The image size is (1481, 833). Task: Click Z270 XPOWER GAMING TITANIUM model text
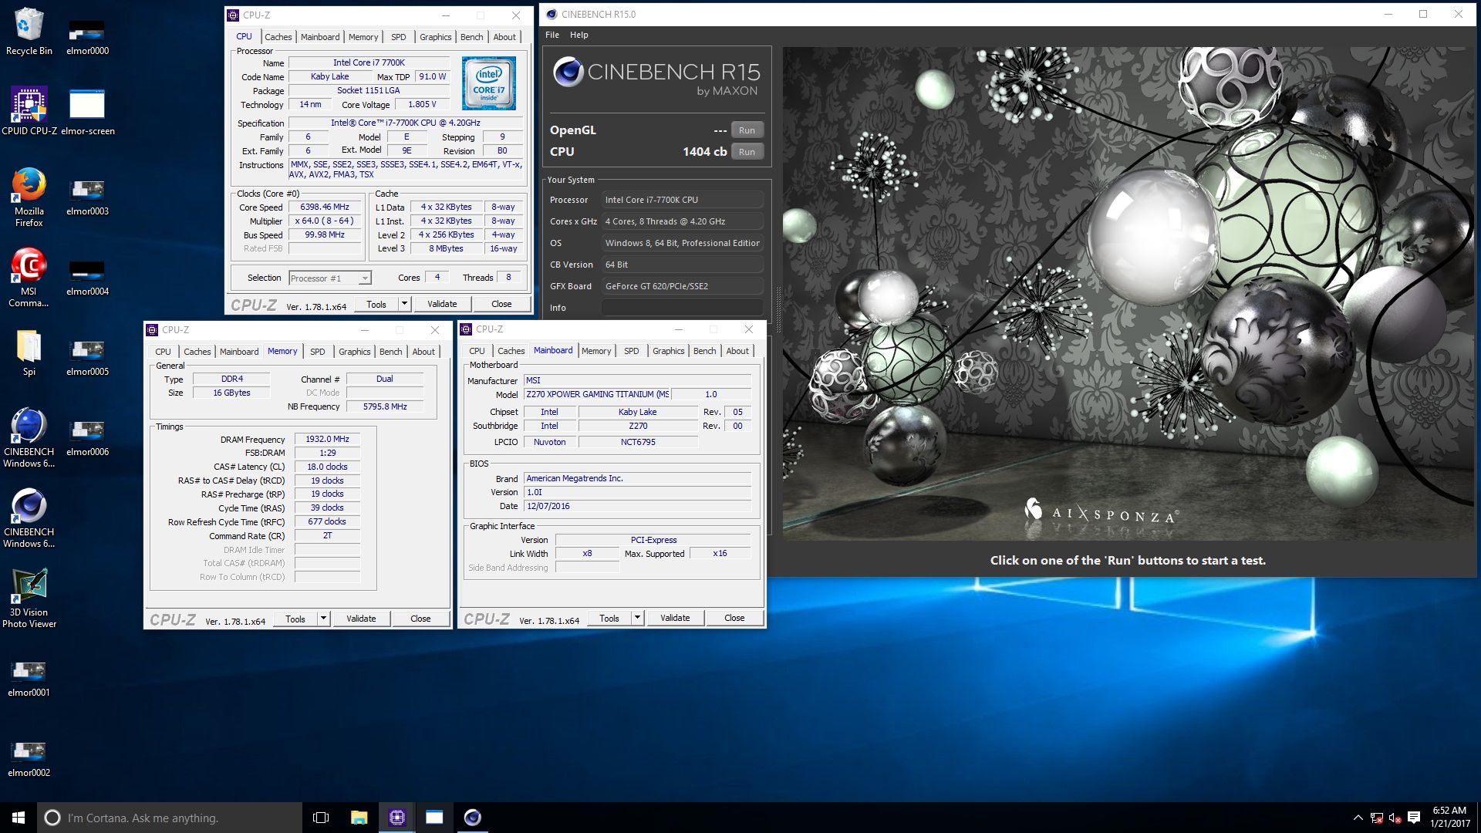597,394
